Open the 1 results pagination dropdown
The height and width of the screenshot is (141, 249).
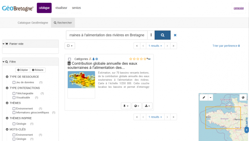[x=155, y=46]
